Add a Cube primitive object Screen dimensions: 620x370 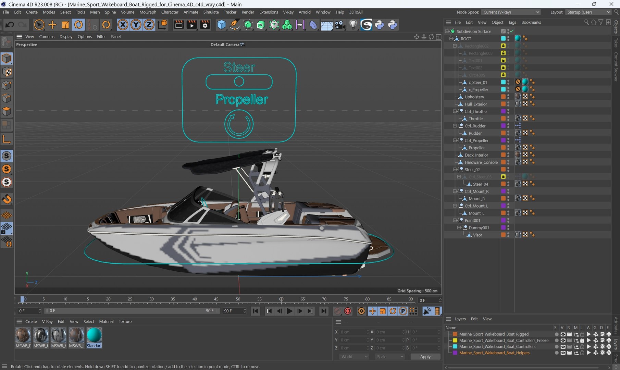(222, 25)
